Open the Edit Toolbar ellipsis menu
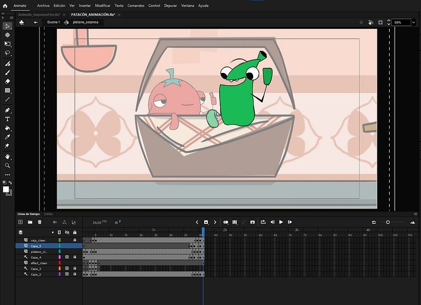This screenshot has width=421, height=305. pos(8,175)
